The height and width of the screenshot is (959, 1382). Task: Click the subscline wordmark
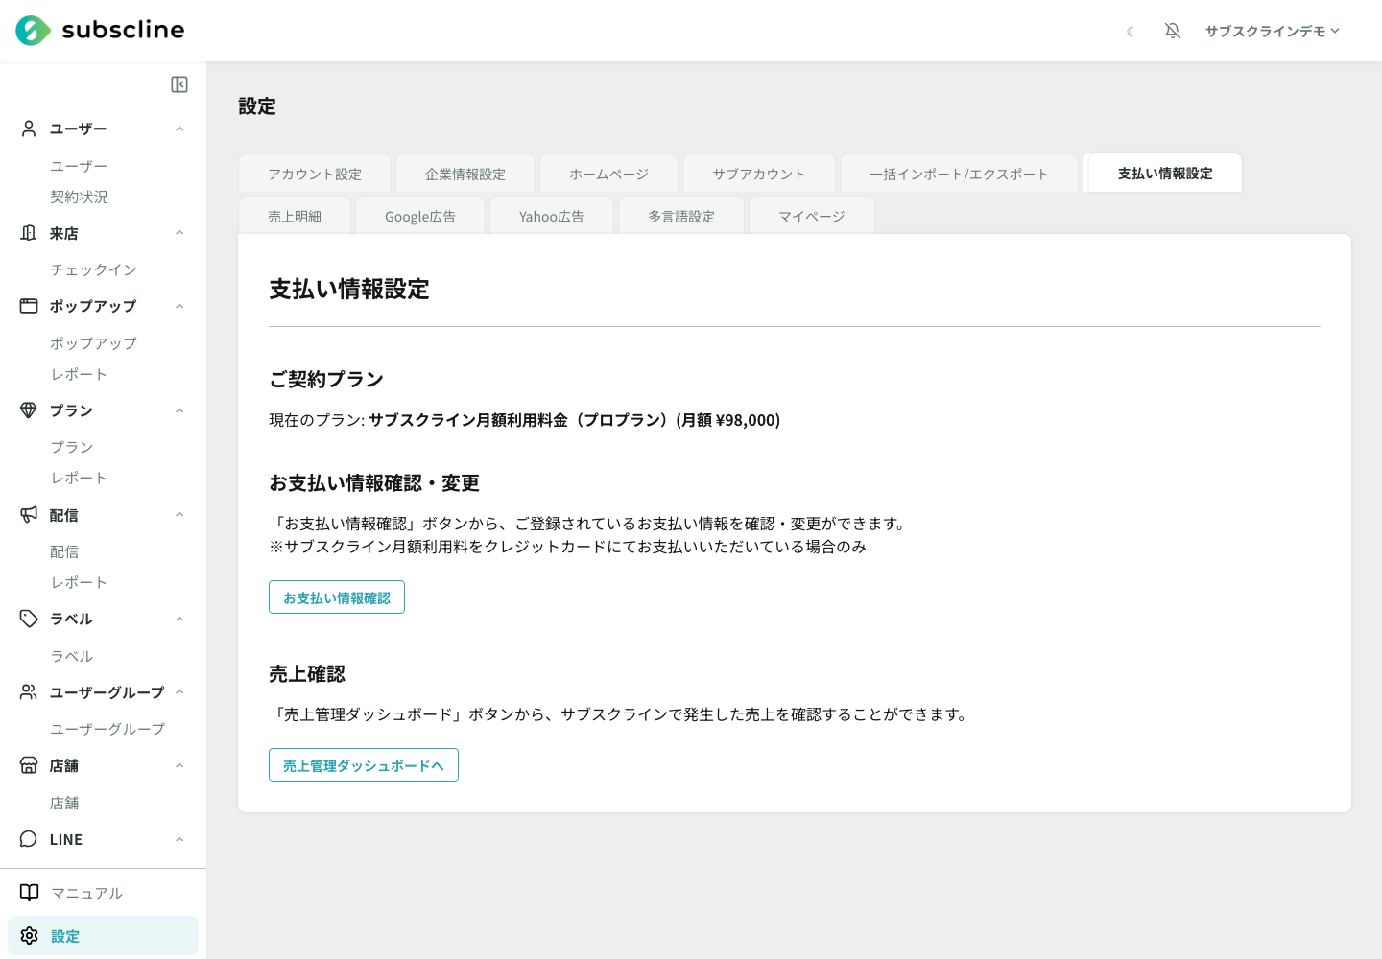point(123,30)
